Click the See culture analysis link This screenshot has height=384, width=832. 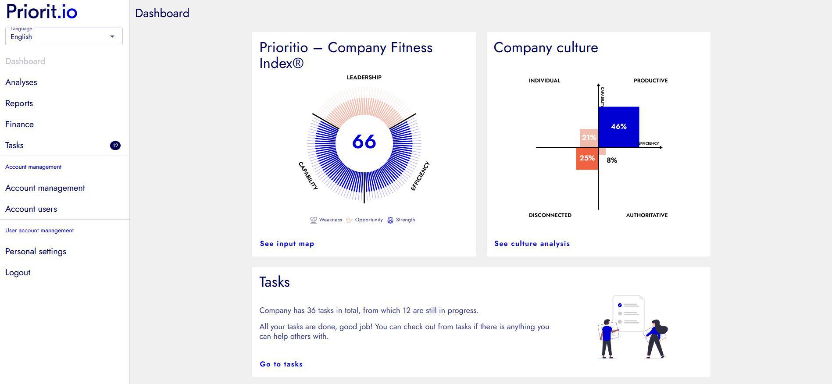pyautogui.click(x=532, y=244)
